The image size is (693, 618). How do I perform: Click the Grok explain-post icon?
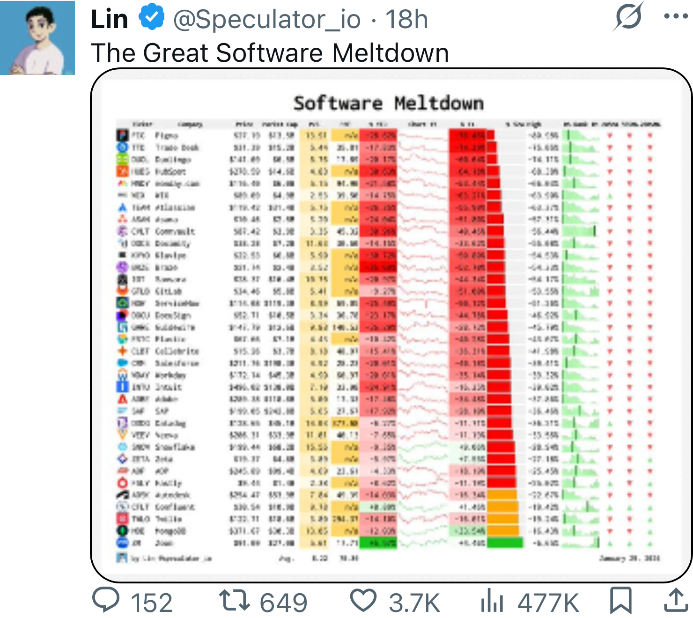(628, 17)
